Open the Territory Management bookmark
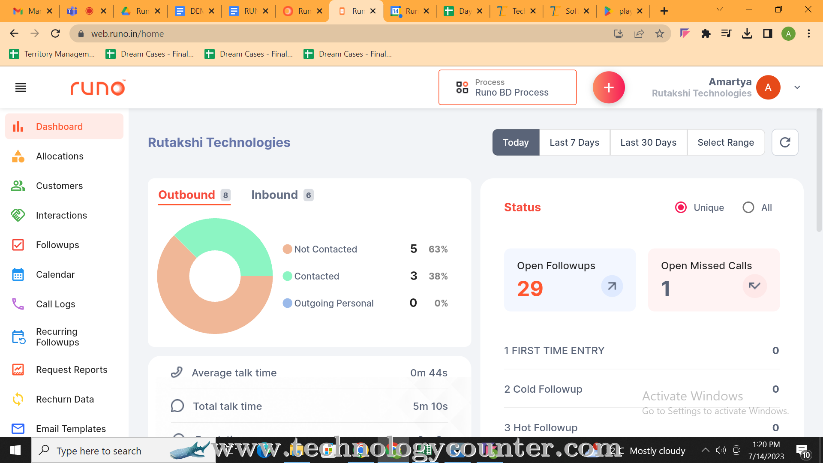The width and height of the screenshot is (823, 463). tap(52, 54)
